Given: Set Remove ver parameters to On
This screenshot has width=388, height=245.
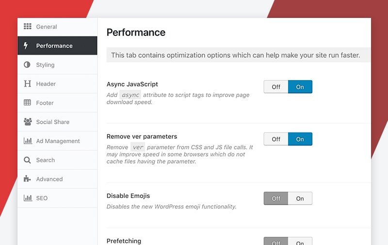Looking at the screenshot, I should pyautogui.click(x=300, y=139).
